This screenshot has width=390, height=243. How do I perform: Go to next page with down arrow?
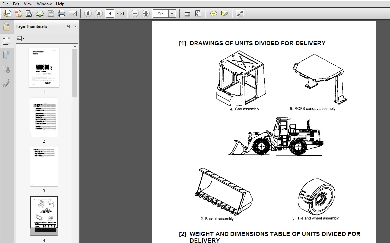[99, 14]
